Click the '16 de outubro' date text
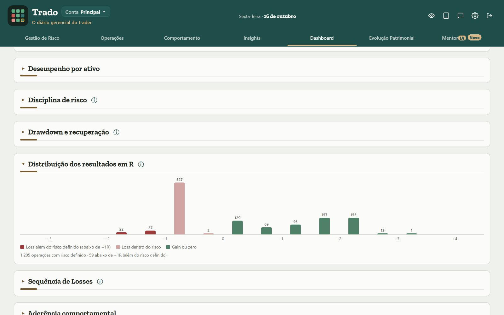504x315 pixels. point(280,16)
